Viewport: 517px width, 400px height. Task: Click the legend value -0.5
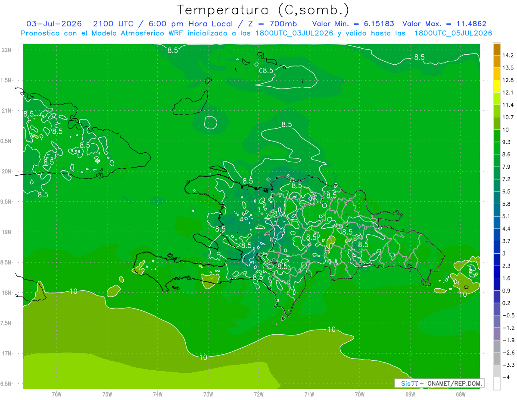pyautogui.click(x=508, y=315)
